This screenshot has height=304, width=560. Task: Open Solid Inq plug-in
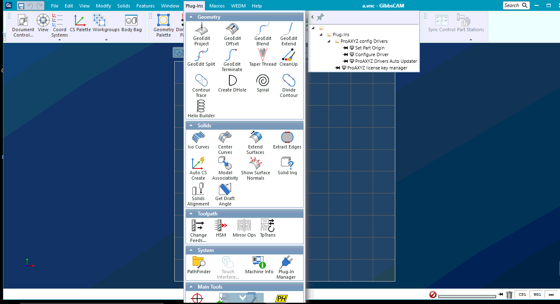pos(287,166)
